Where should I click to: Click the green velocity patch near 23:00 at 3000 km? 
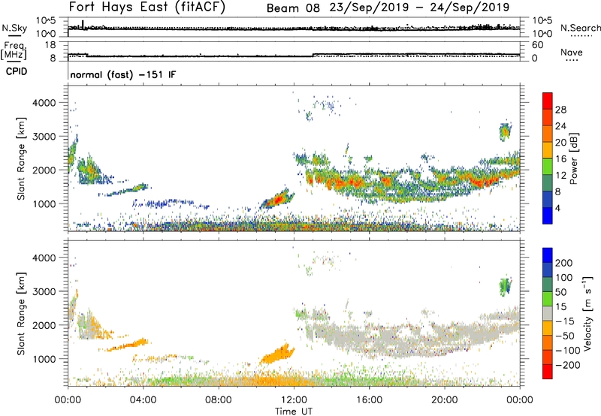pos(505,287)
